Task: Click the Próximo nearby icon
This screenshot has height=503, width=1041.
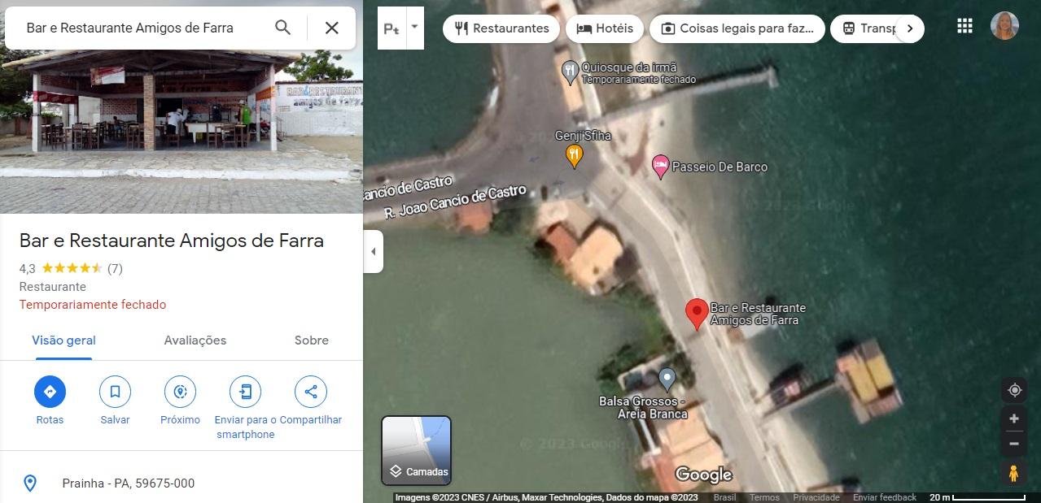Action: pyautogui.click(x=180, y=392)
